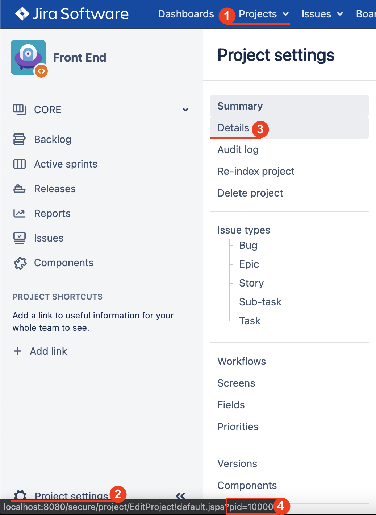Click the Front End project avatar
The height and width of the screenshot is (515, 376).
point(28,57)
